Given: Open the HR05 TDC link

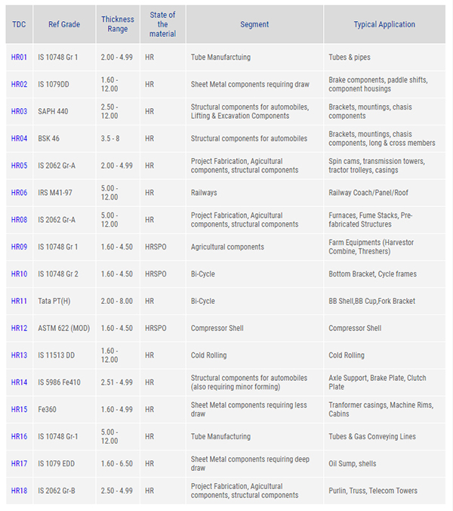Looking at the screenshot, I should [x=19, y=166].
